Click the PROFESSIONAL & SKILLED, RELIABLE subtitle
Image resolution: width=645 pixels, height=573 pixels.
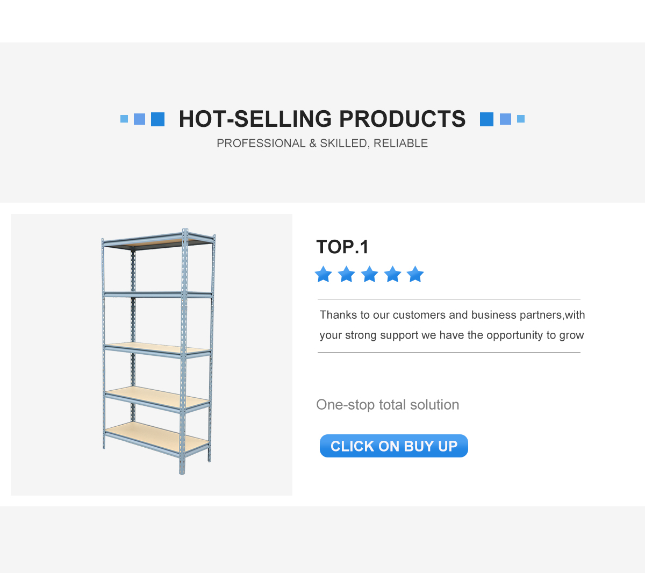[322, 144]
